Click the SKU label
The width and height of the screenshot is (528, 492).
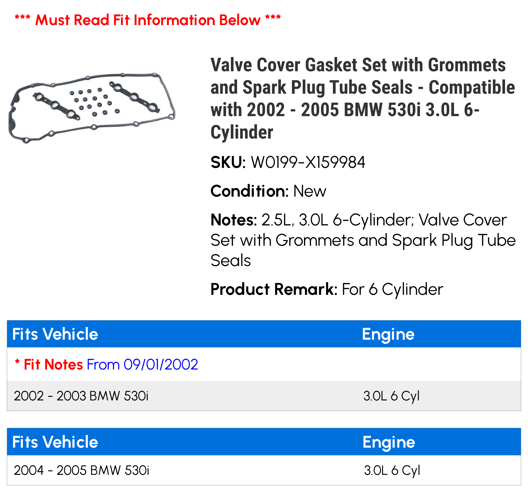228,162
